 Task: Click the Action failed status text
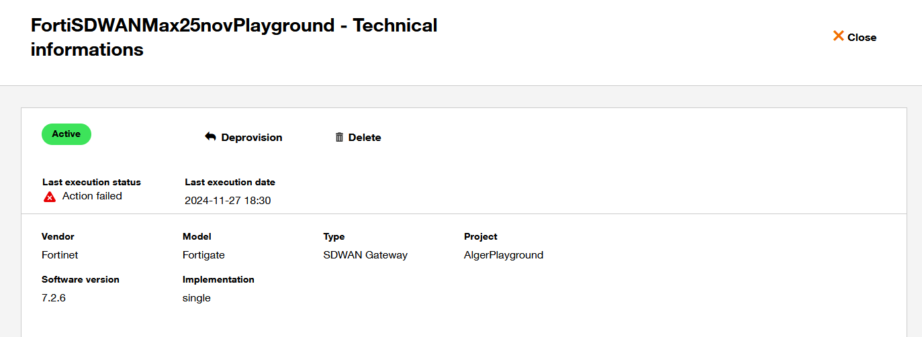point(92,196)
